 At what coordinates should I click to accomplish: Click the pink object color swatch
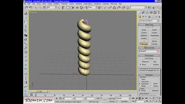click(158, 51)
